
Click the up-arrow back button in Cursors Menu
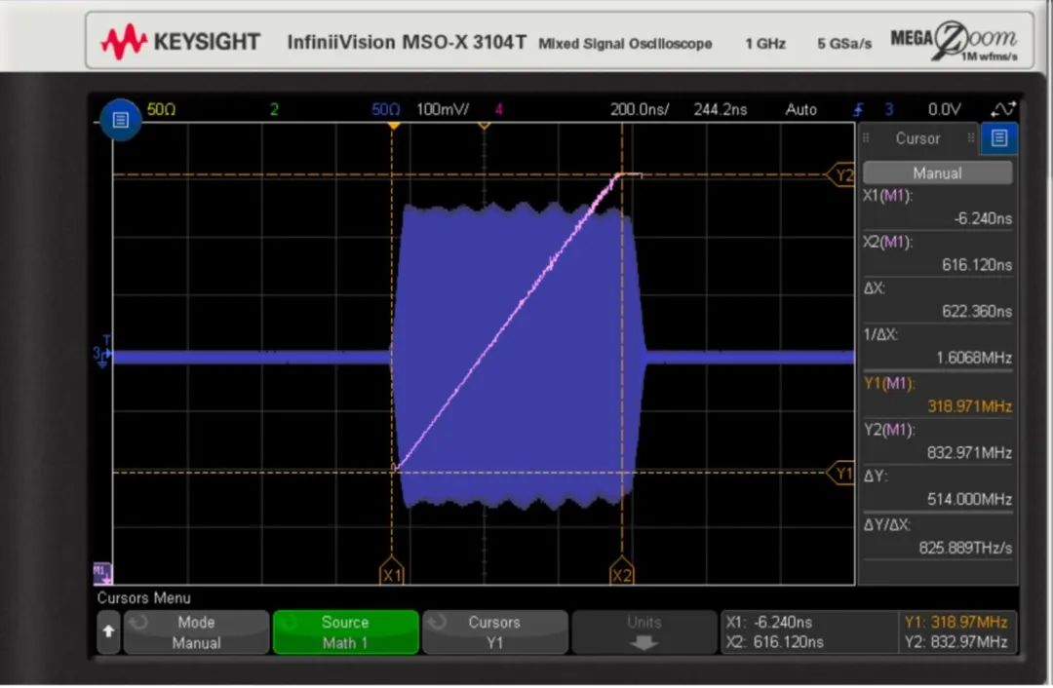pos(108,631)
